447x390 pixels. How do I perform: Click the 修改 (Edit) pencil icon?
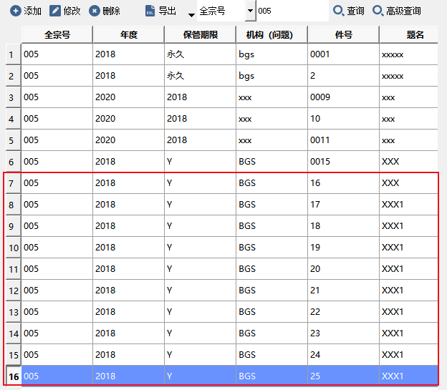click(55, 11)
